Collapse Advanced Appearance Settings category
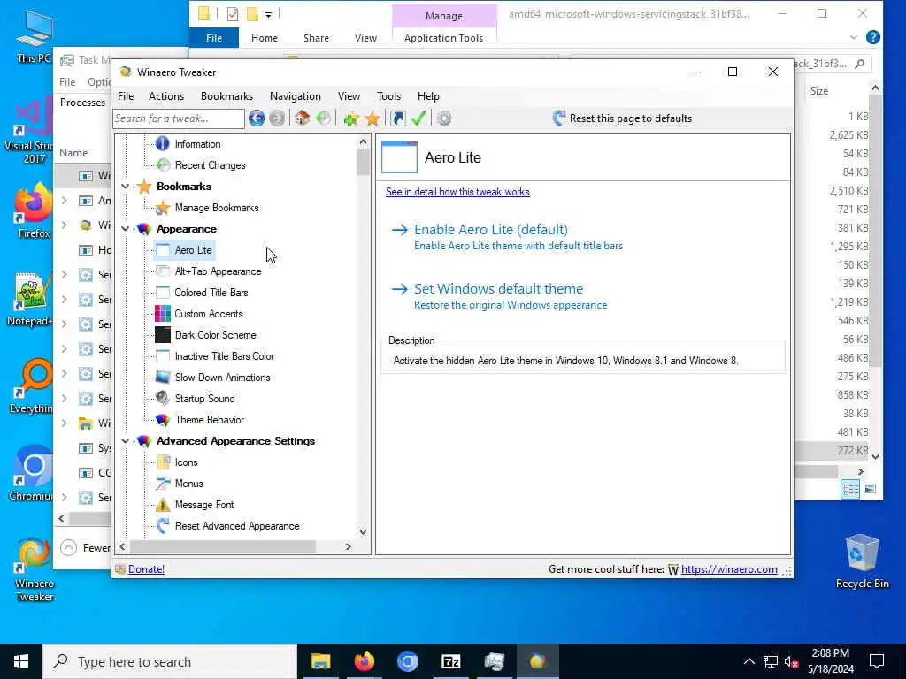Viewport: 906px width, 679px height. (x=125, y=441)
